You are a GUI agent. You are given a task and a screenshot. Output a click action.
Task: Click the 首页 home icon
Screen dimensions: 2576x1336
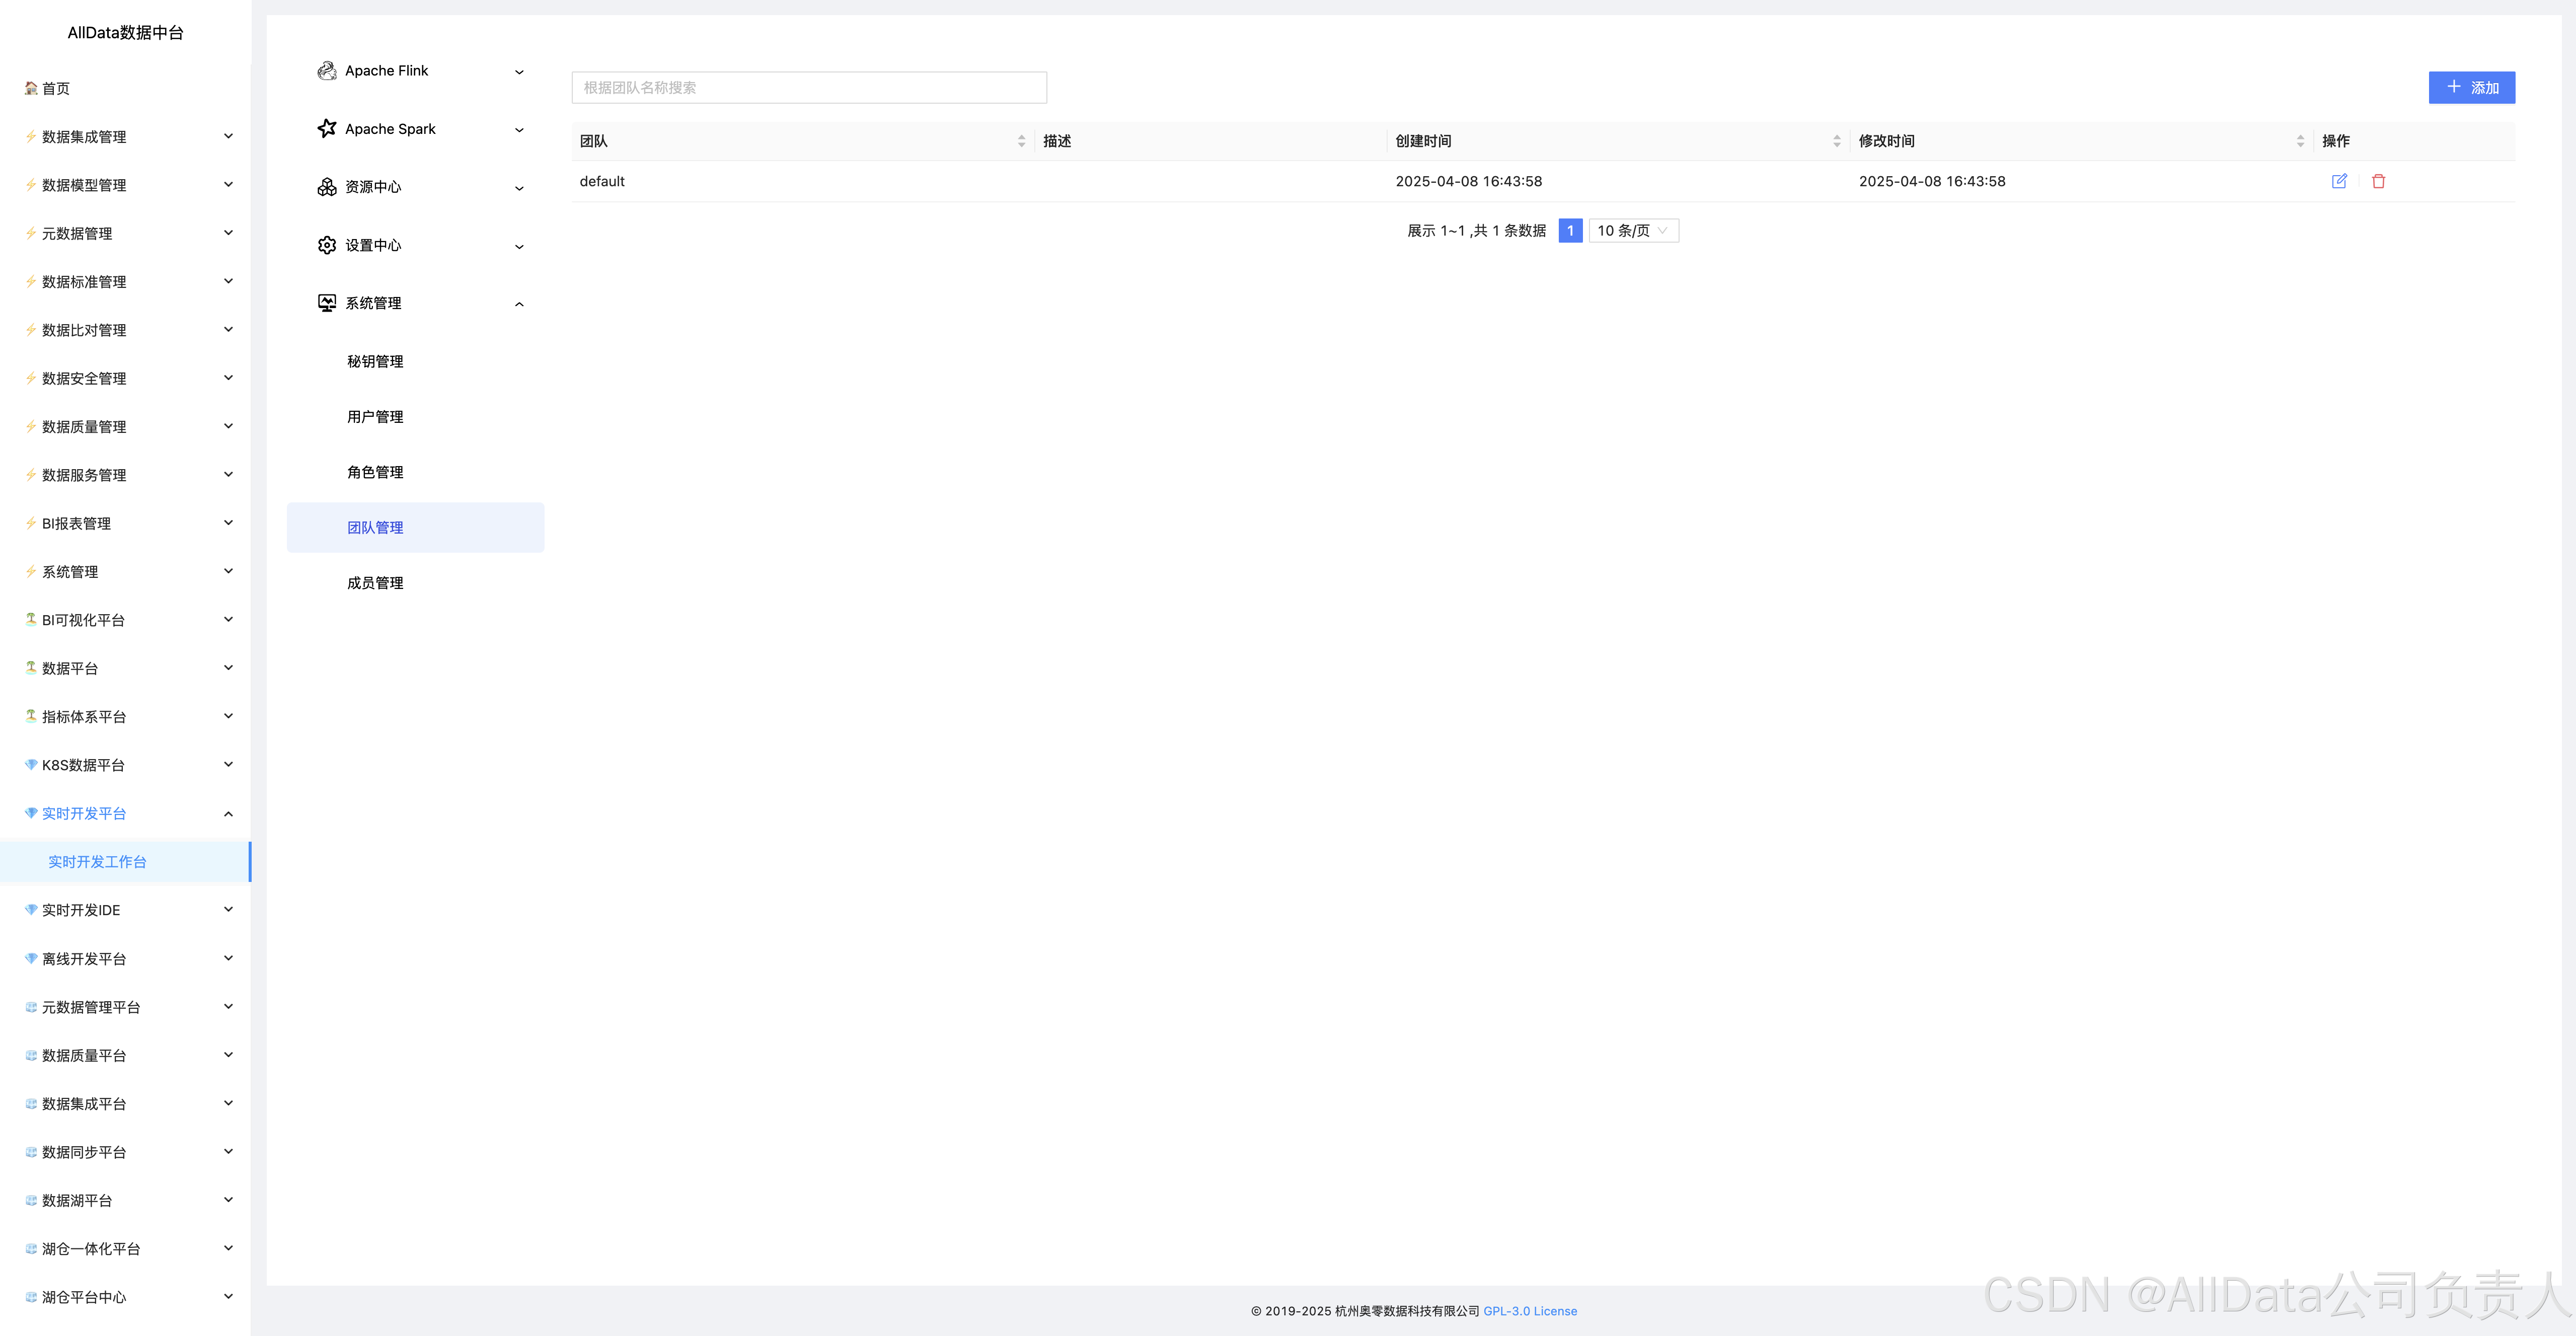(x=31, y=88)
